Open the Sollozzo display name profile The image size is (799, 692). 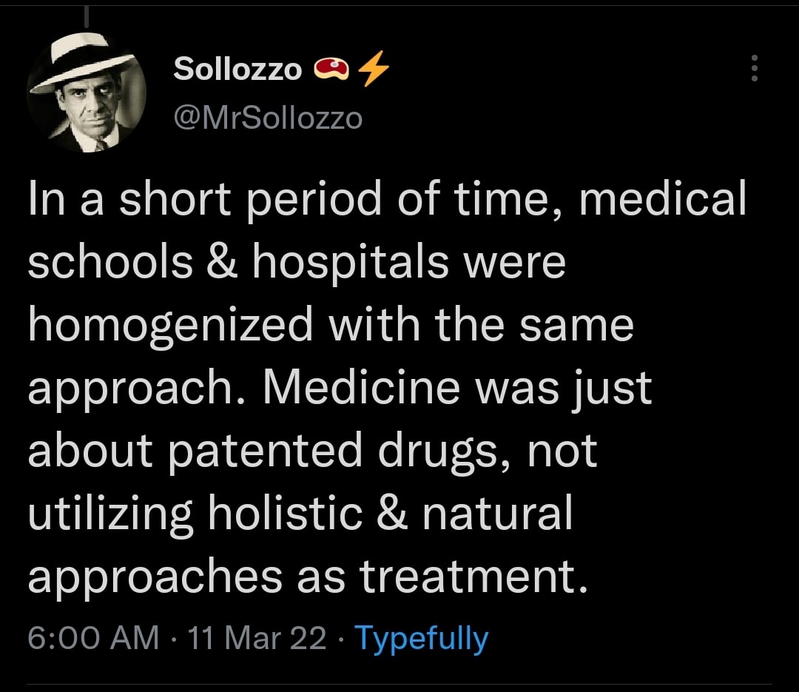coord(237,69)
